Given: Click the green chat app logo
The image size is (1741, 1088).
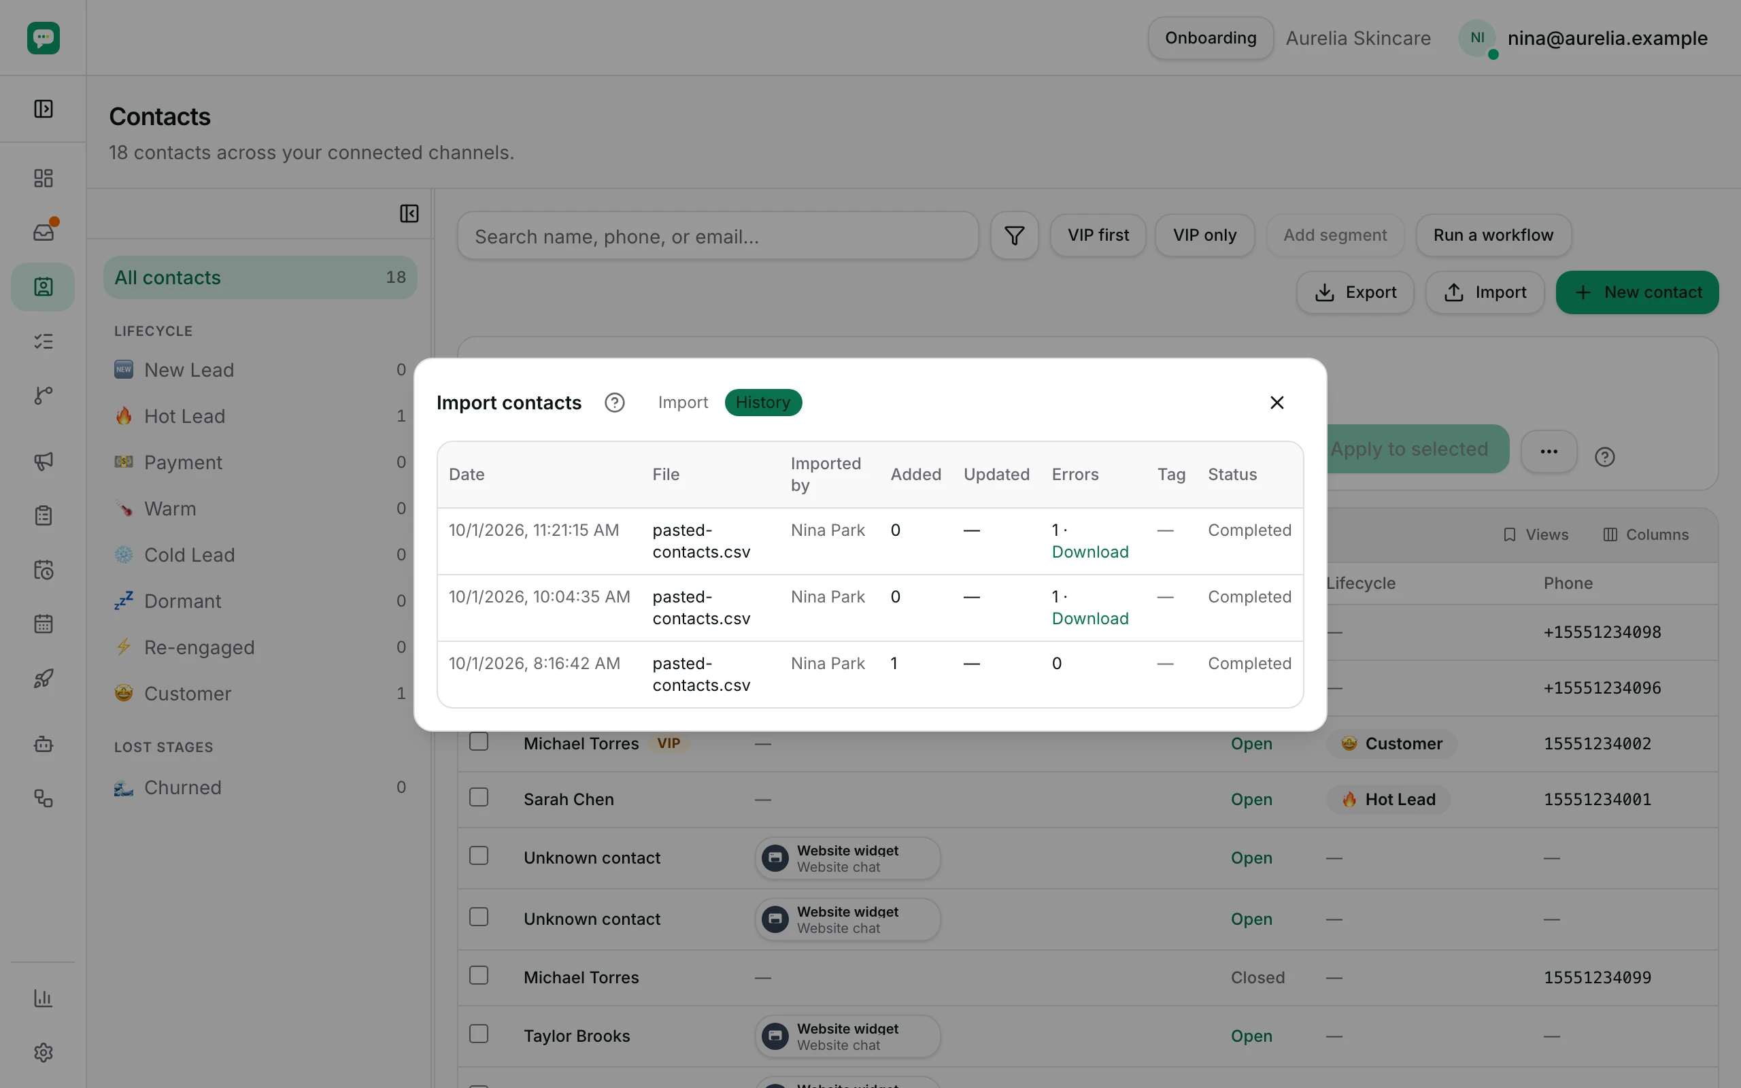Looking at the screenshot, I should (x=43, y=37).
